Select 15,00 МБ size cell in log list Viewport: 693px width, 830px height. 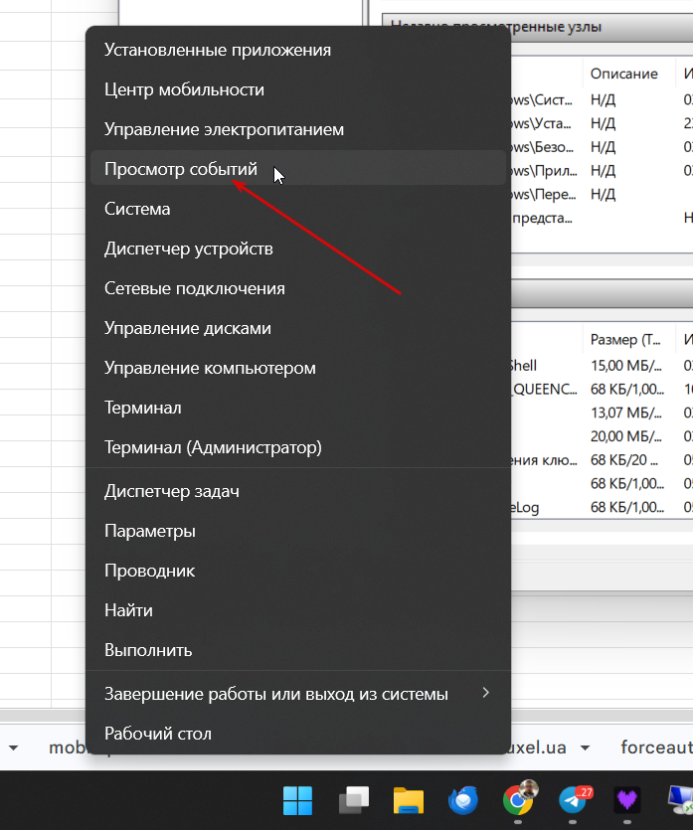(x=626, y=365)
